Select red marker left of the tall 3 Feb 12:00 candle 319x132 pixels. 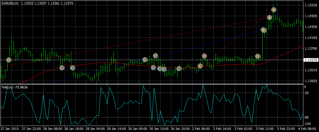coord(258,56)
